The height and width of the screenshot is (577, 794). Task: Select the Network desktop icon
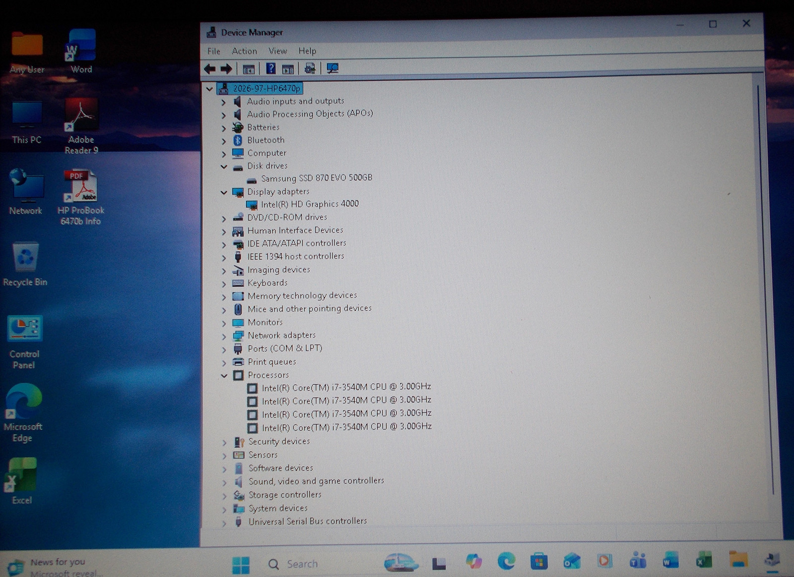coord(26,192)
